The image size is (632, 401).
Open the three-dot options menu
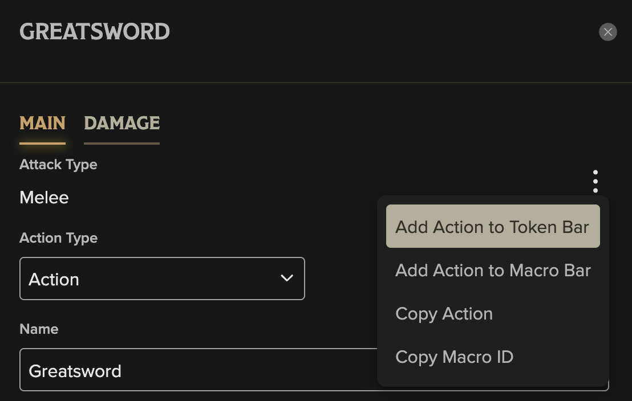595,181
